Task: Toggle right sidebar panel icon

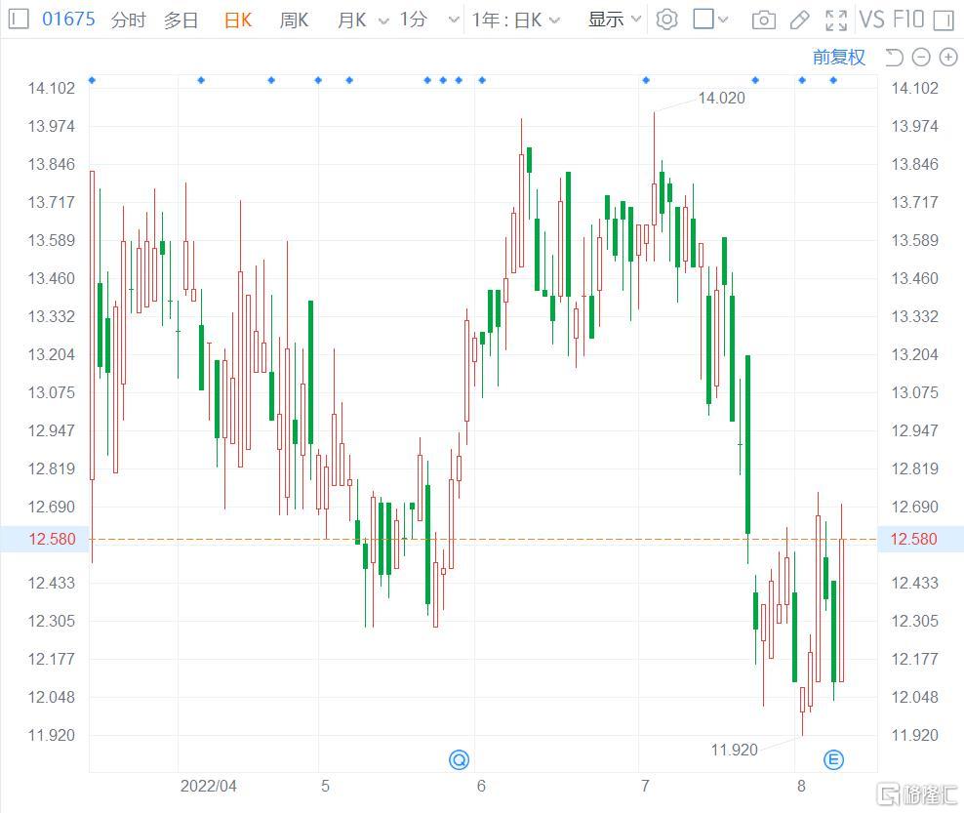Action: [x=943, y=20]
